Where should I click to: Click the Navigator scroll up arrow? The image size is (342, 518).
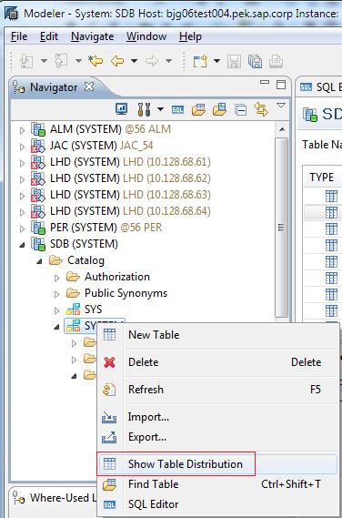click(282, 129)
